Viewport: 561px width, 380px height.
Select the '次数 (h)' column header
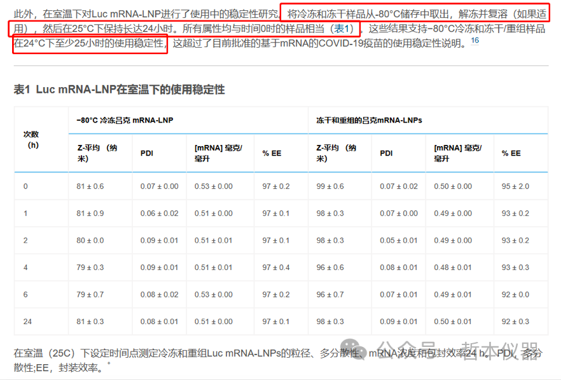click(31, 140)
